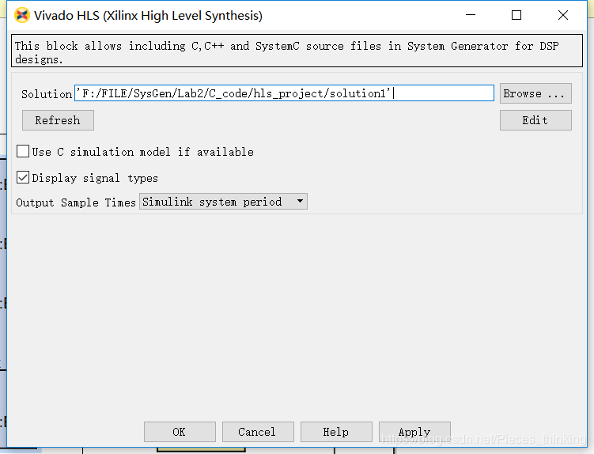Confirm with the OK button
This screenshot has width=594, height=454.
coord(180,432)
